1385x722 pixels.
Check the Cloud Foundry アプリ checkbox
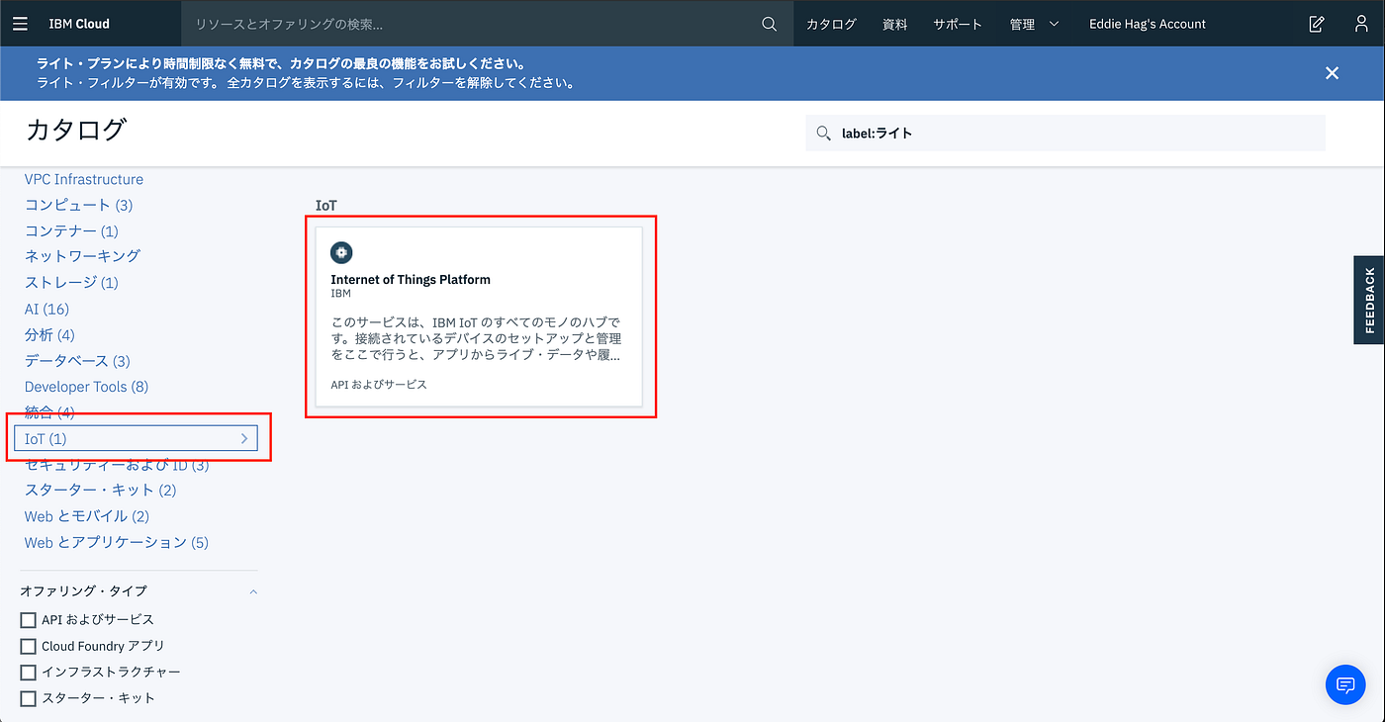28,646
